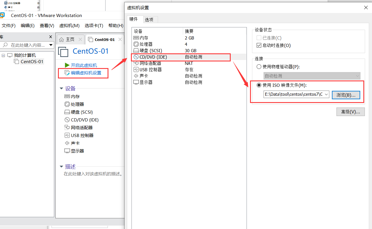Click the memory icon in settings device list
Viewport: 372px width, 229px height.
click(x=136, y=38)
